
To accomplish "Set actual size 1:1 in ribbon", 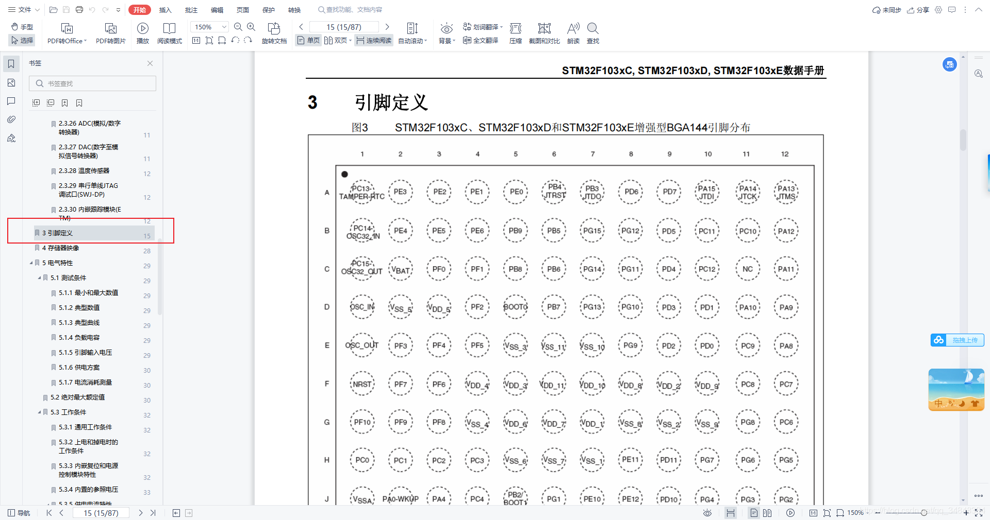I will coord(196,40).
